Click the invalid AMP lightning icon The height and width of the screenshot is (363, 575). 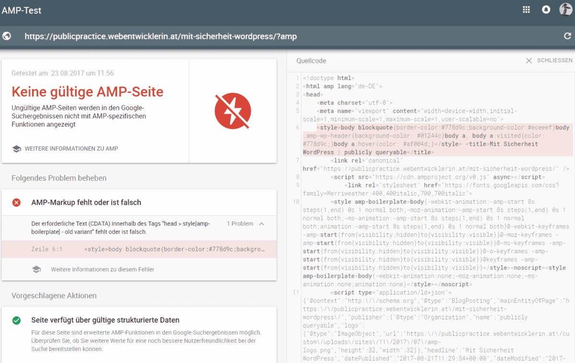pos(233,111)
